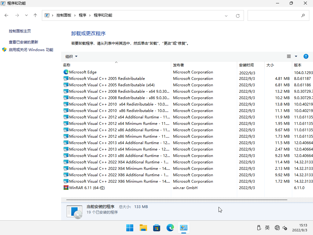This screenshot has width=313, height=235.
Task: Go up one folder level arrow
Action: point(35,15)
